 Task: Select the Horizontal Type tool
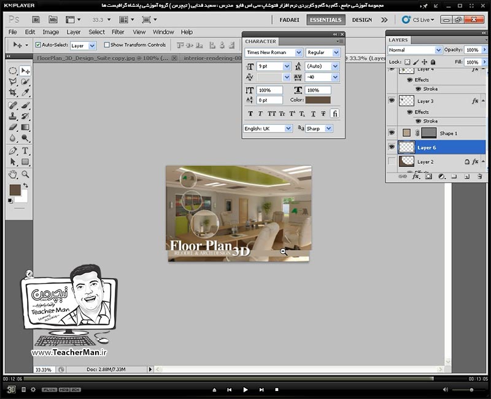[25, 151]
